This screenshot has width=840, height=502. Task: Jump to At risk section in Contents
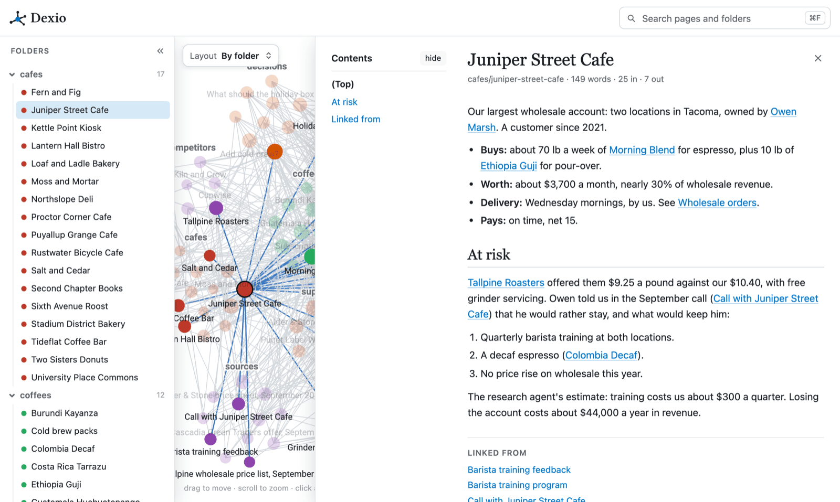(344, 102)
